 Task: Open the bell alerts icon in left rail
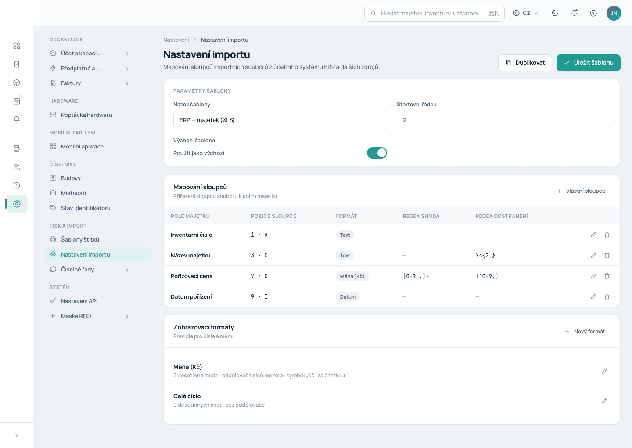[x=17, y=119]
